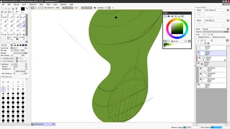Adjust the Brush Size slider

point(20,48)
